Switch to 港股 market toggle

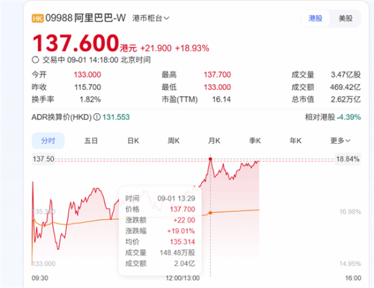tap(316, 18)
